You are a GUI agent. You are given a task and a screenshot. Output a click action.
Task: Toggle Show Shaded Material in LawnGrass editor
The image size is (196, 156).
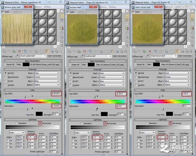(x=47, y=51)
